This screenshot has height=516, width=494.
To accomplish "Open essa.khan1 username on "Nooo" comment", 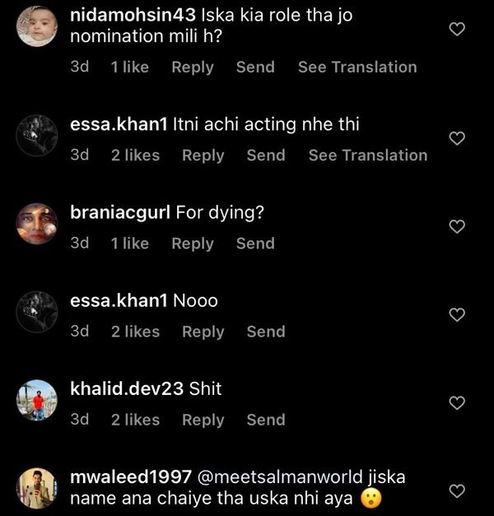I will (122, 301).
